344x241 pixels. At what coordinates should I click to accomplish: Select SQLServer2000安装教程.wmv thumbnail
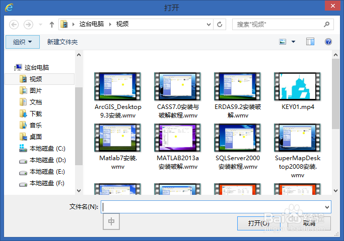[x=237, y=138]
